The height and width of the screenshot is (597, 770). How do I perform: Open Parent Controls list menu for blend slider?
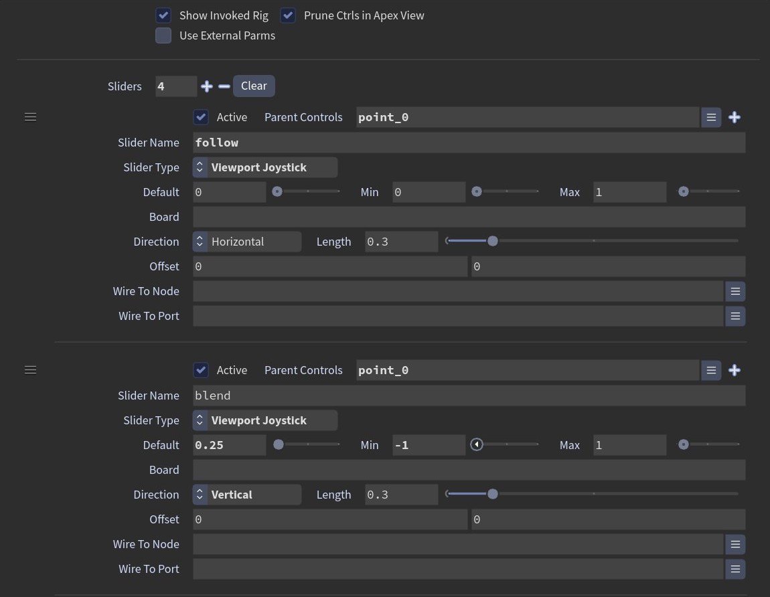point(711,370)
